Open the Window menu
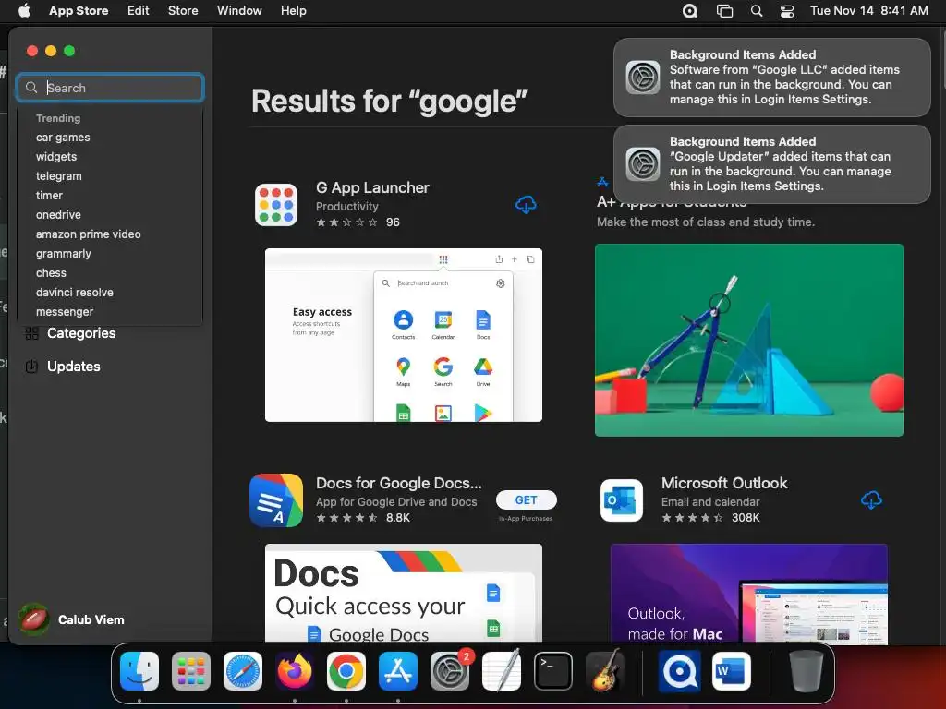The height and width of the screenshot is (709, 946). coord(239,10)
